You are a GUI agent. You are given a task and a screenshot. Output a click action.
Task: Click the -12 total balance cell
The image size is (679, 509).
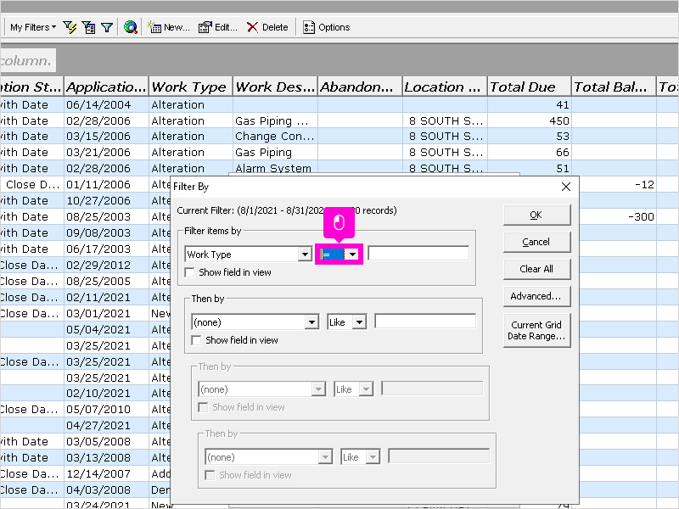pos(618,185)
